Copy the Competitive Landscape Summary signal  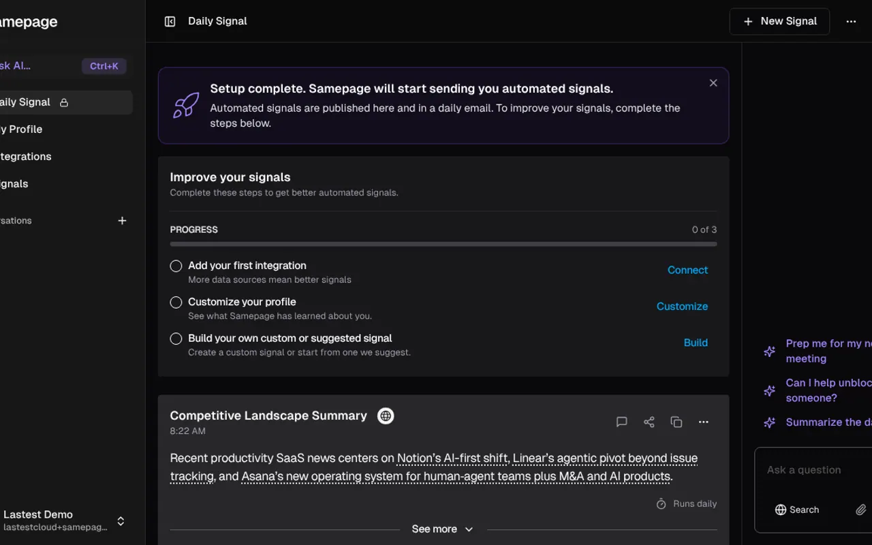pyautogui.click(x=676, y=422)
